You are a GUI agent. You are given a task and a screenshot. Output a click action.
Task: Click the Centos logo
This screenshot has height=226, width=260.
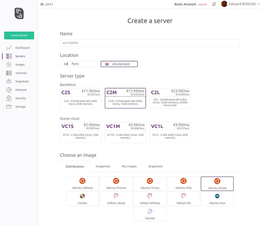[x=83, y=196]
